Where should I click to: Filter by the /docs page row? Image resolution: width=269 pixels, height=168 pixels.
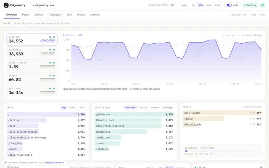click(x=46, y=126)
